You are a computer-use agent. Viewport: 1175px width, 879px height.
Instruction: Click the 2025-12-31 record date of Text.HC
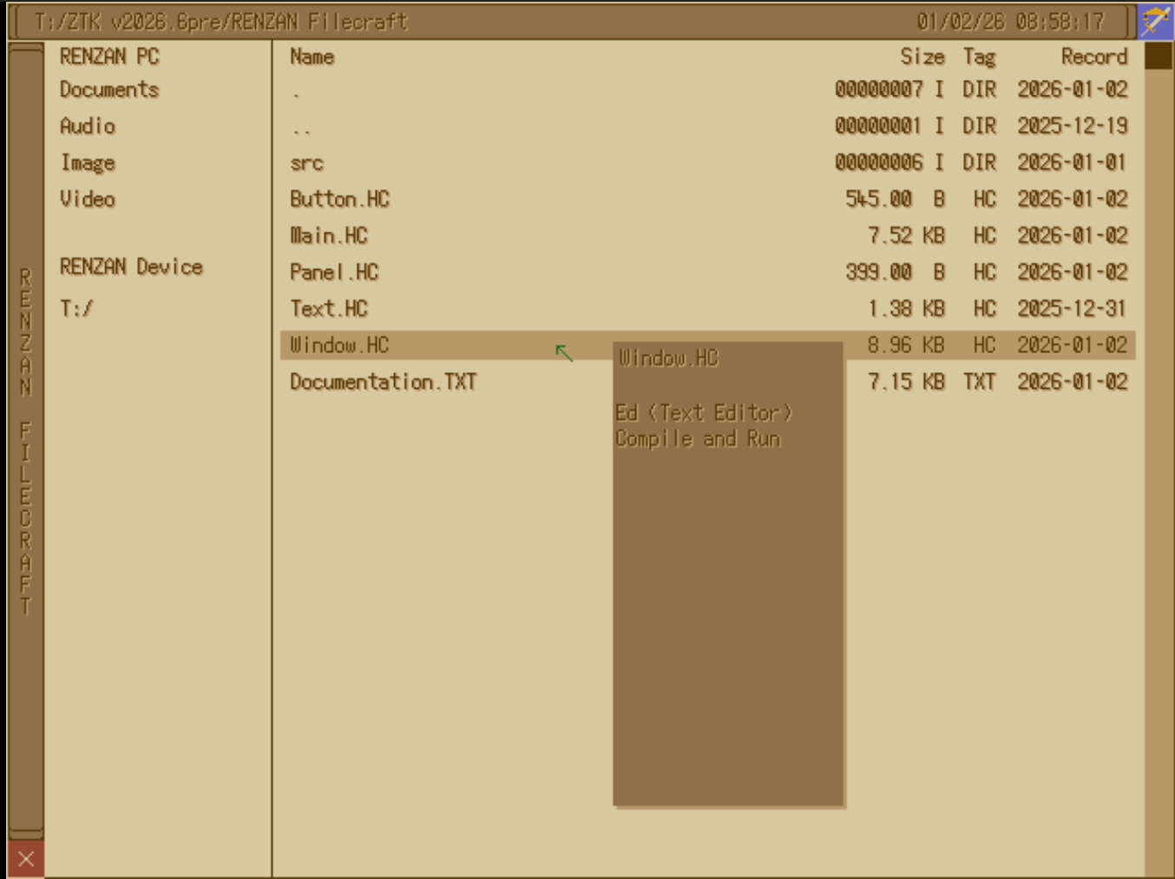(1073, 308)
